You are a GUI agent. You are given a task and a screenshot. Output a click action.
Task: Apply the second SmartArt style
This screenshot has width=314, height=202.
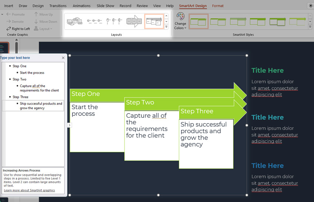coord(218,21)
